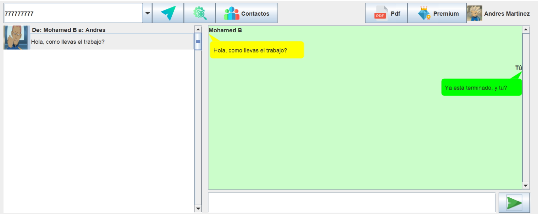538x214 pixels.
Task: Send message with green arrow button
Action: 514,203
